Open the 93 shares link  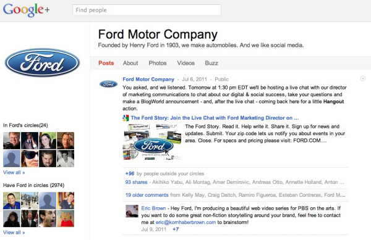(x=136, y=182)
